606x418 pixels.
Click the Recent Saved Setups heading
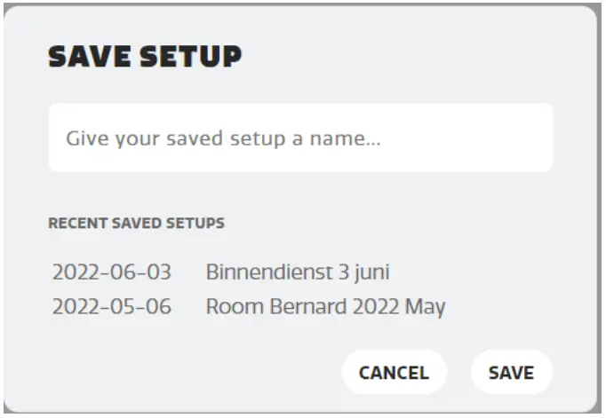136,223
